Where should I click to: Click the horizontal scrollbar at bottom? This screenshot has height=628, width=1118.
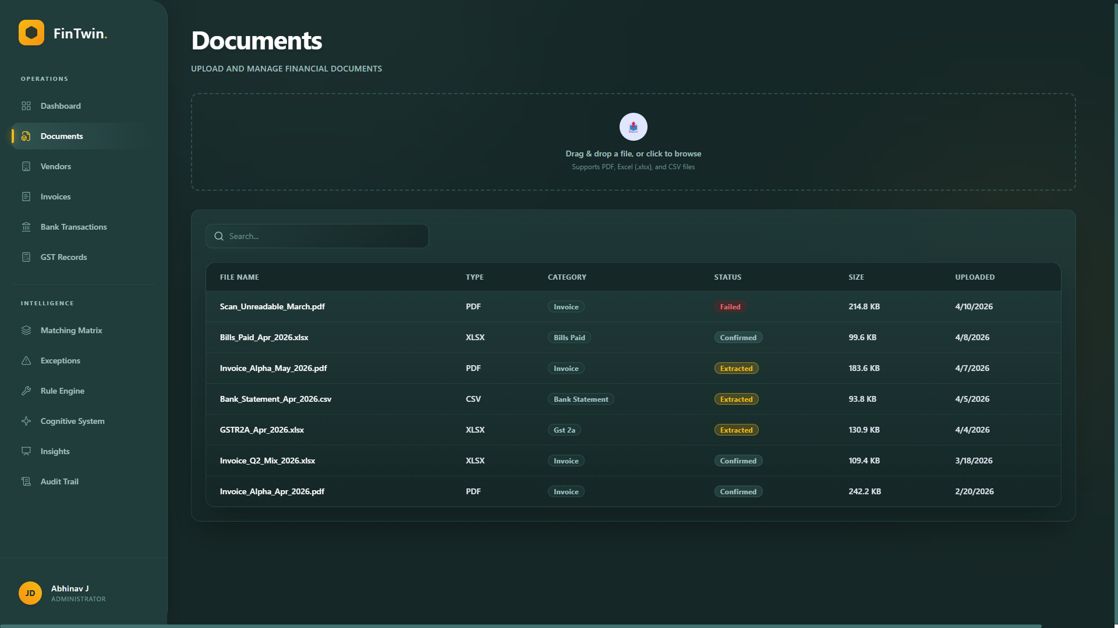tap(521, 626)
